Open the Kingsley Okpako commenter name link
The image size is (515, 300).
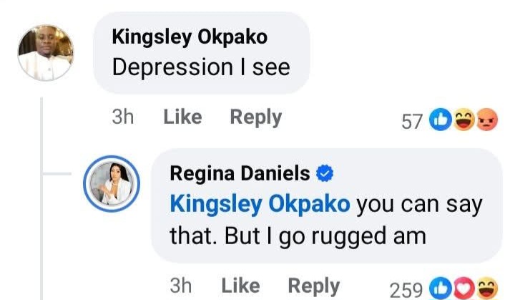[x=190, y=38]
